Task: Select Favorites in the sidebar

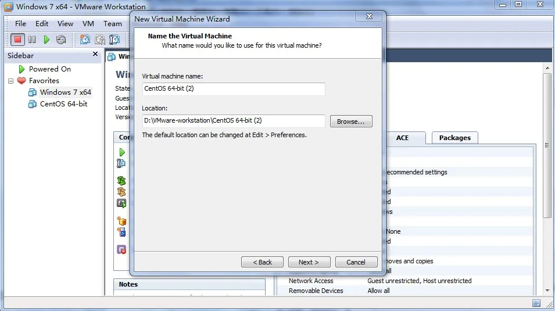Action: pyautogui.click(x=44, y=81)
